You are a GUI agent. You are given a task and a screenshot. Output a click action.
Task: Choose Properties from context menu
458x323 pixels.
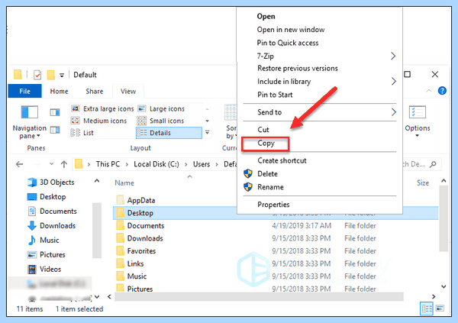coord(273,205)
